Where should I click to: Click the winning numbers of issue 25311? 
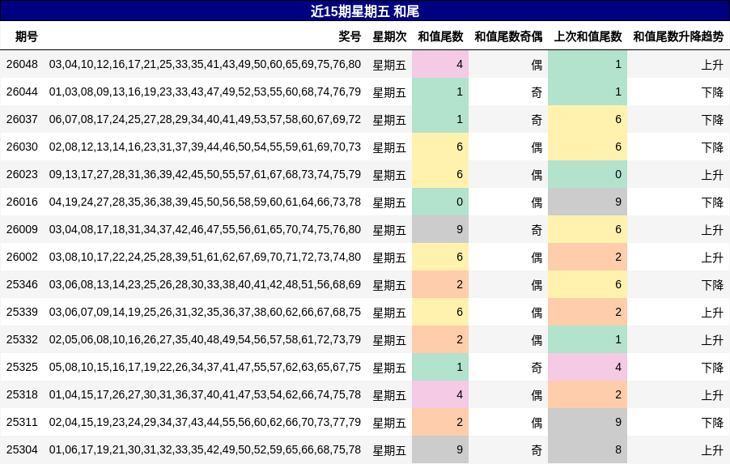click(x=205, y=422)
